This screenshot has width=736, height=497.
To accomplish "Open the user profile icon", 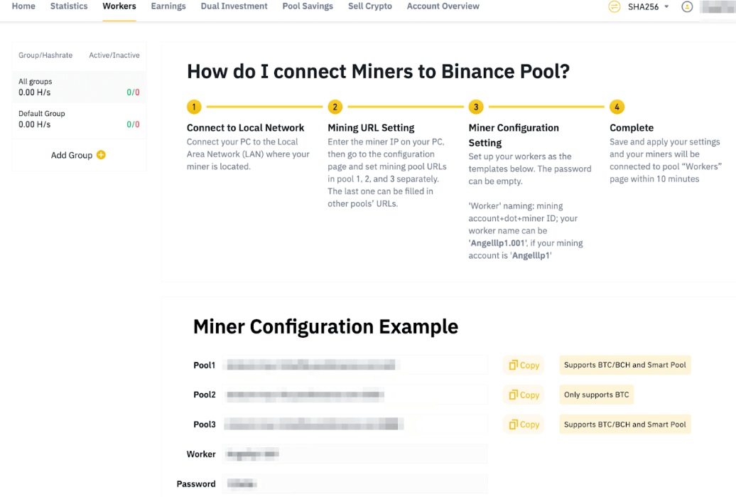I will (687, 6).
